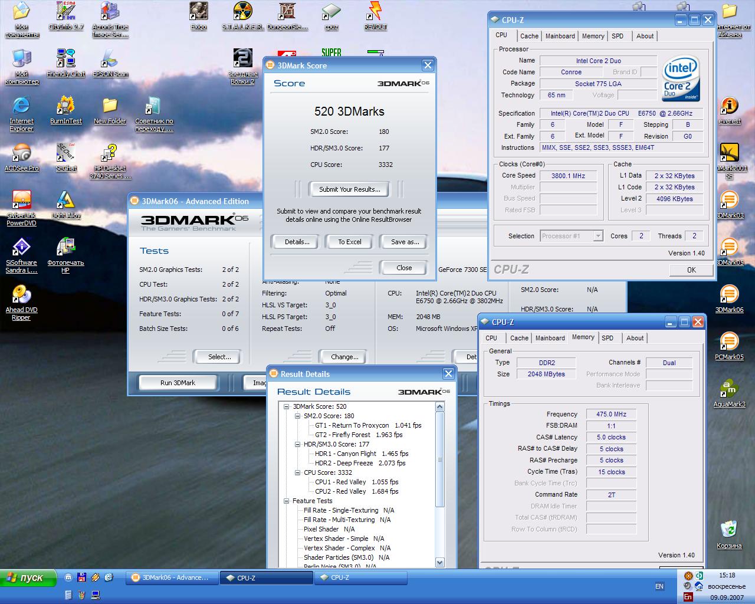This screenshot has width=755, height=604.
Task: Launch the Exigo game shortcut
Action: coord(198,17)
